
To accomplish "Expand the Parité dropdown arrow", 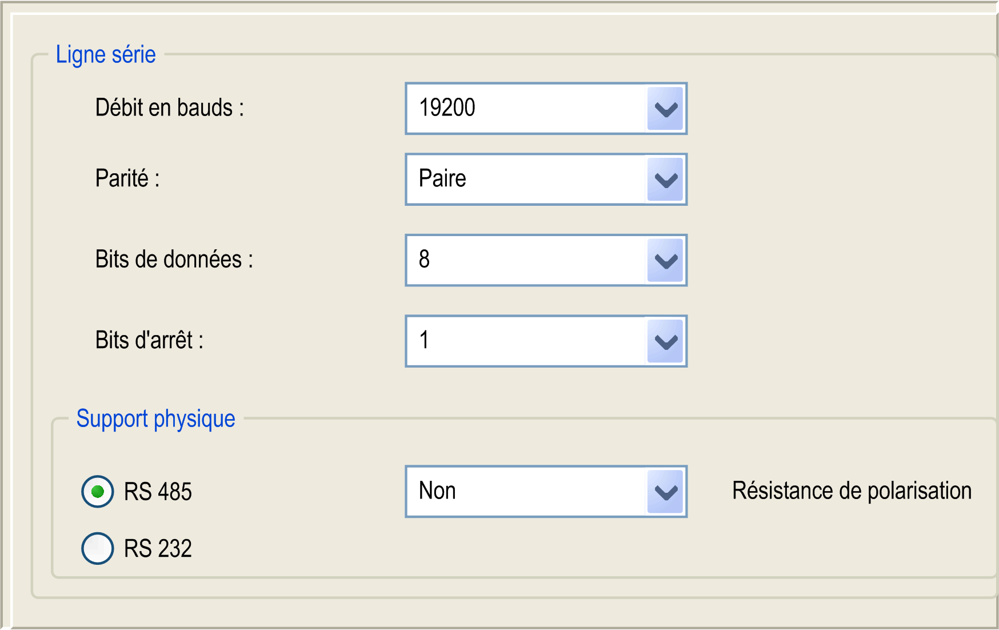I will click(665, 180).
